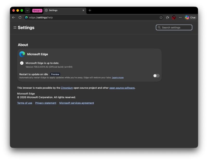
Task: Expand the Group 1 tab group
Action: [x=37, y=11]
